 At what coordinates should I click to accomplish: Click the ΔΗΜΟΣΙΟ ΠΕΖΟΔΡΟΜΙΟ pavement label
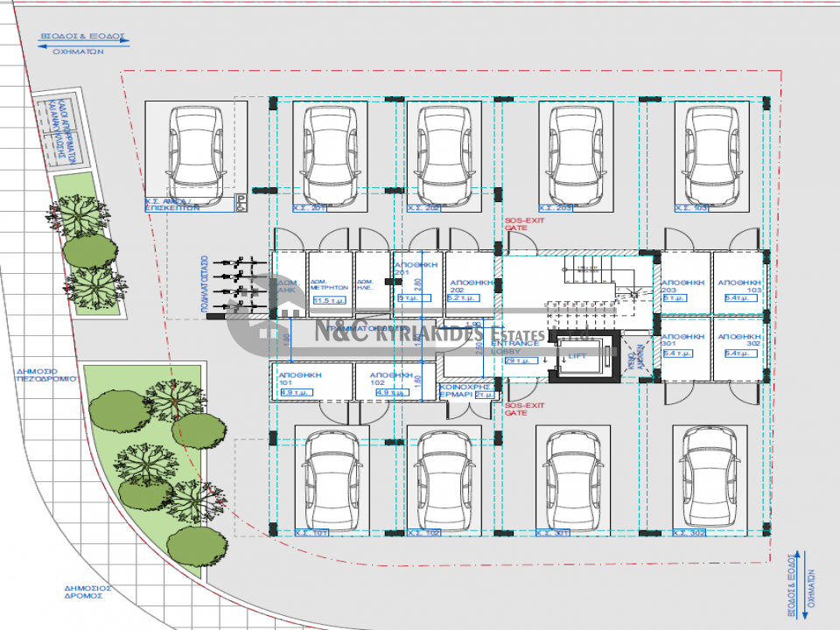pos(46,374)
